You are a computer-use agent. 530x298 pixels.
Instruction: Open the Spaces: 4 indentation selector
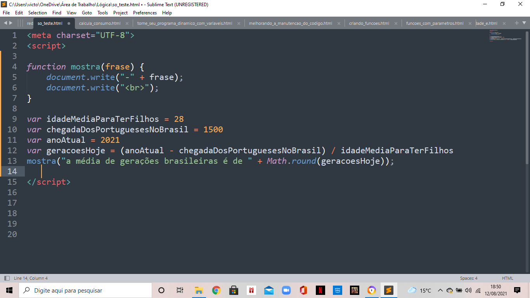469,278
